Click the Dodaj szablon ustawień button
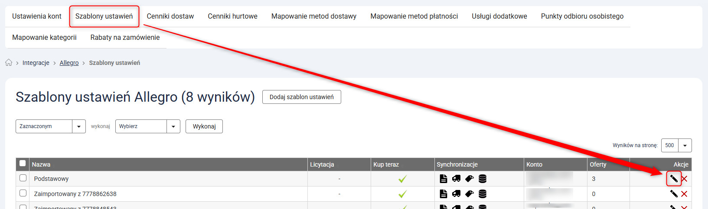Image resolution: width=708 pixels, height=209 pixels. (301, 97)
